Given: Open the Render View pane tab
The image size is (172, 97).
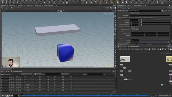Looking at the screenshot, I should tap(21, 5).
